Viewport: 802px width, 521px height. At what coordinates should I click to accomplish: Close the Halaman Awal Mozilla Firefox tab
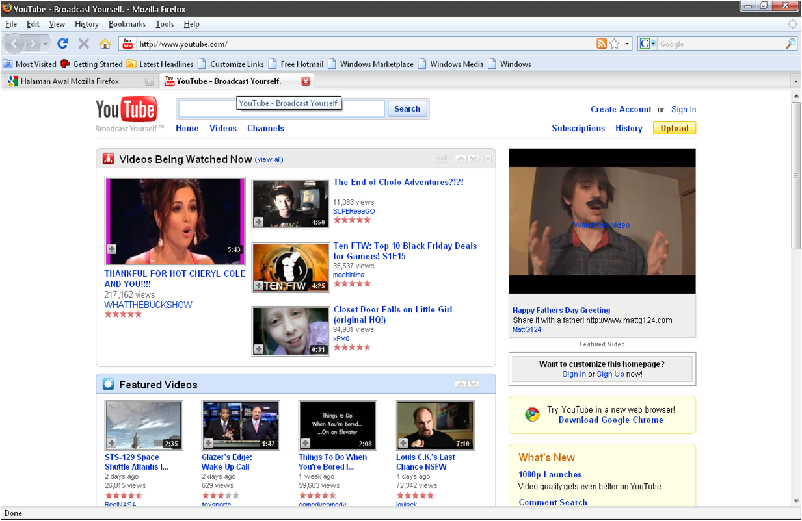point(149,81)
